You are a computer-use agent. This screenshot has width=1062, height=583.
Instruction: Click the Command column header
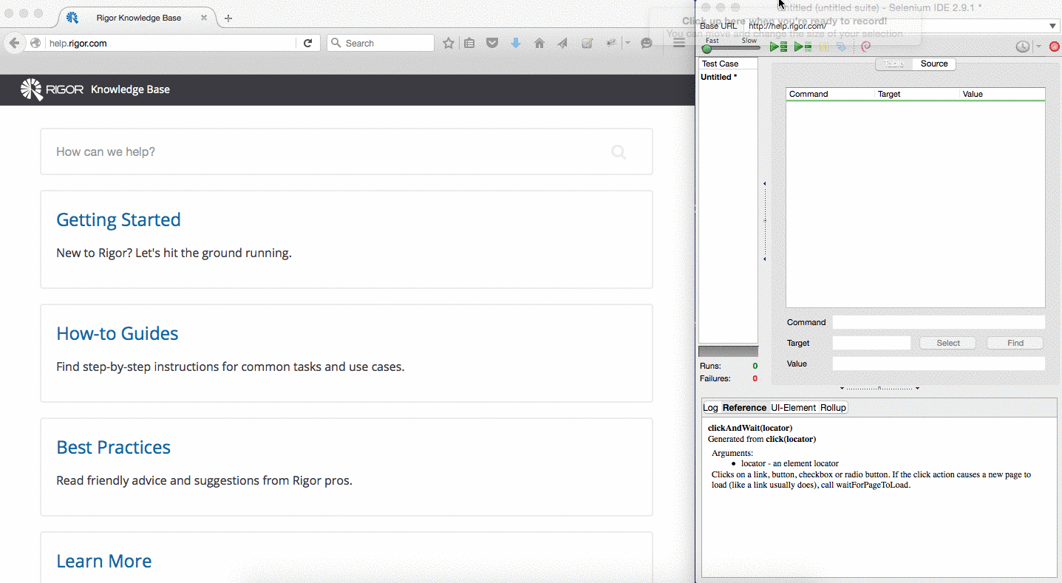click(x=830, y=94)
